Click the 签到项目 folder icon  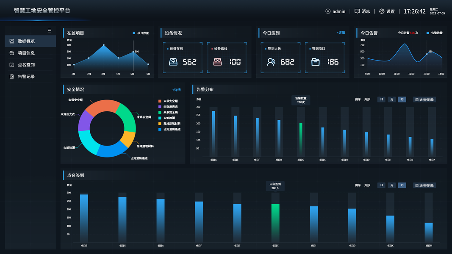pyautogui.click(x=315, y=62)
